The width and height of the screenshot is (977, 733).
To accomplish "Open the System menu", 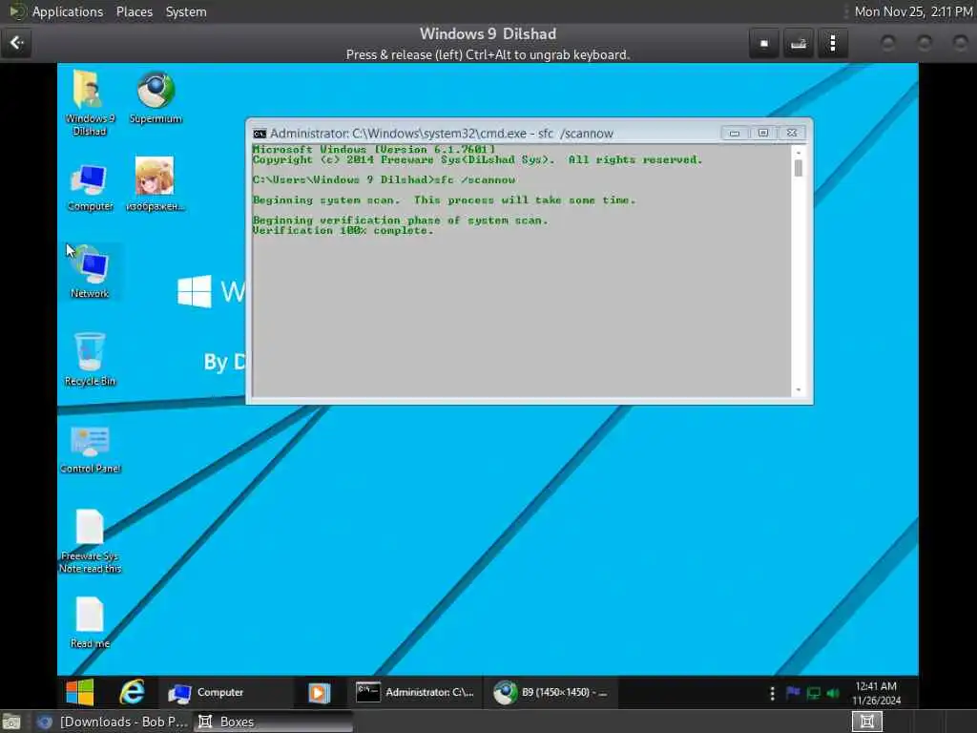I will pyautogui.click(x=186, y=11).
